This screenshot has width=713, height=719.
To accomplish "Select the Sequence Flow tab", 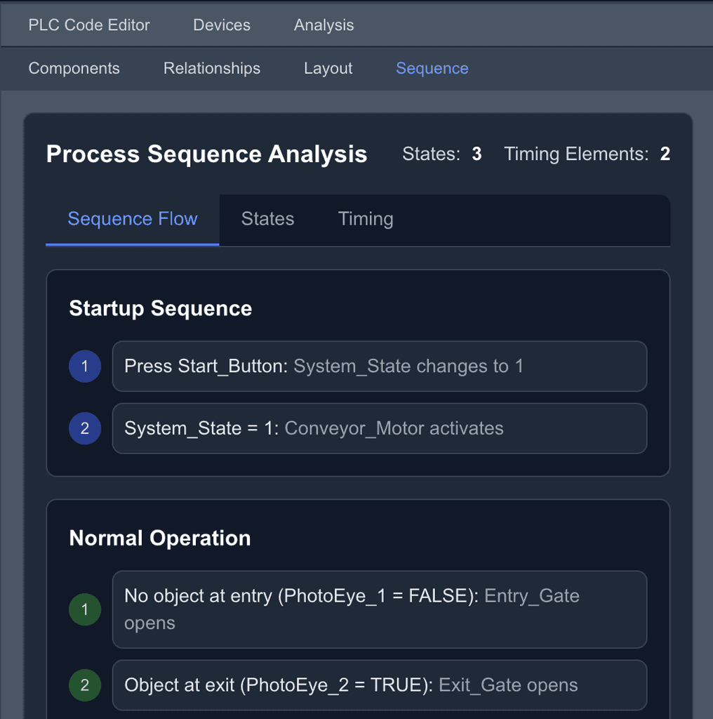I will pos(132,218).
